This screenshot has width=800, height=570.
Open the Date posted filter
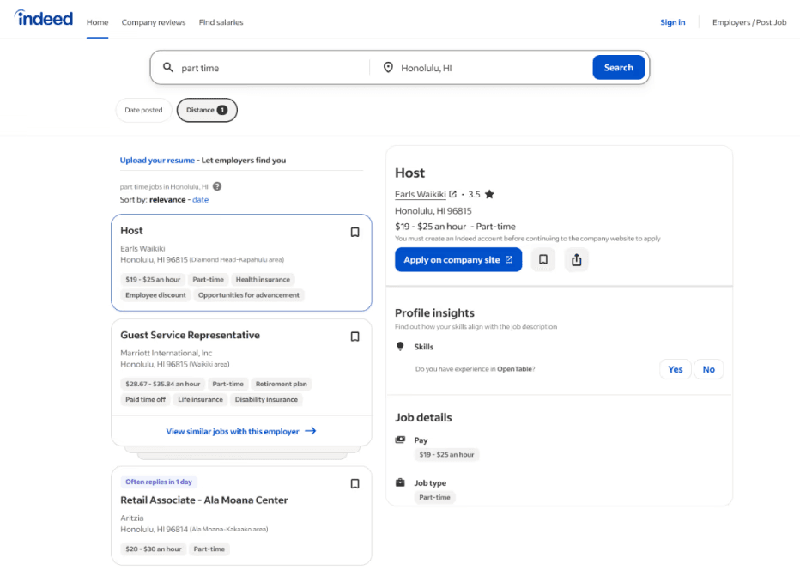coord(143,110)
